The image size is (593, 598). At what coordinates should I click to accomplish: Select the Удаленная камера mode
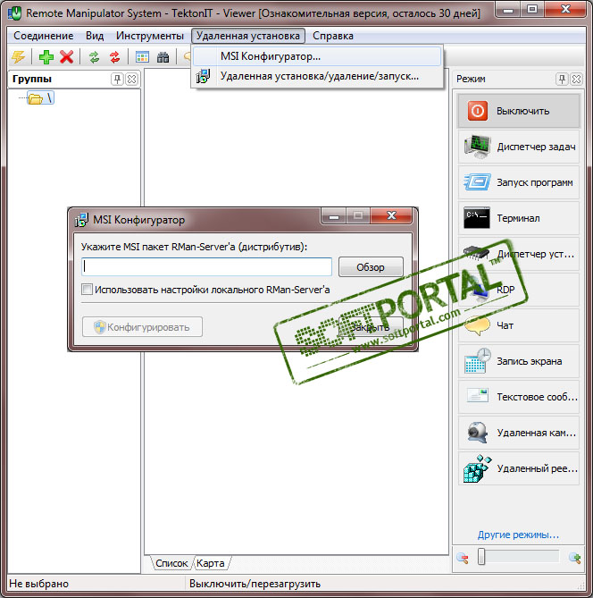[x=518, y=433]
